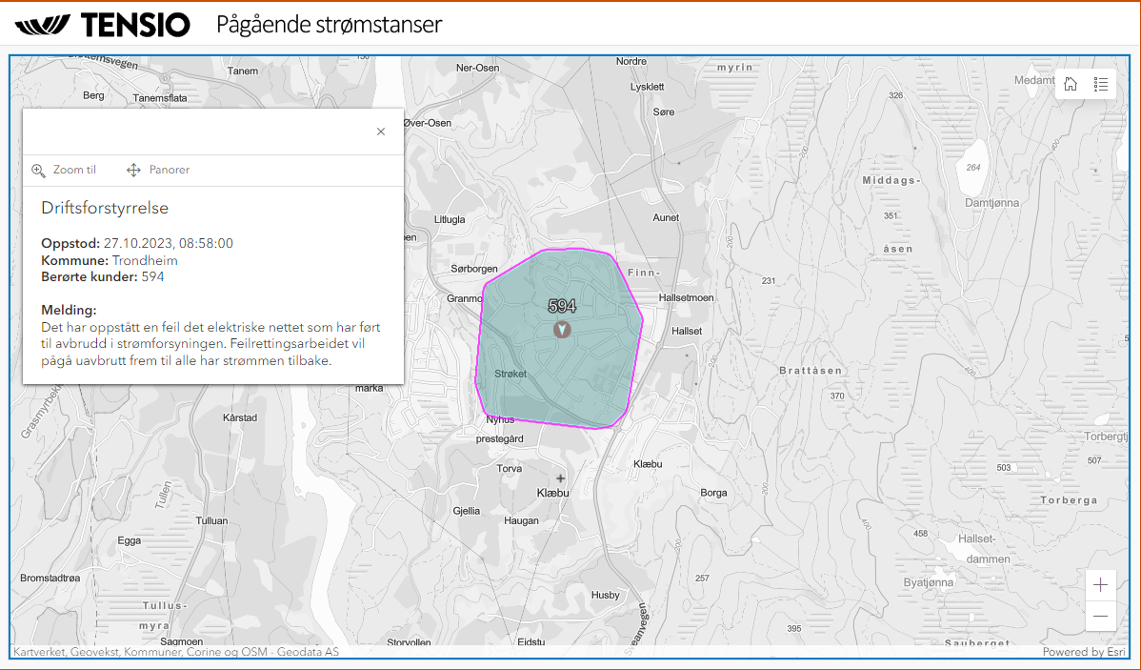
Task: Click the Tensio logo
Action: [x=103, y=26]
